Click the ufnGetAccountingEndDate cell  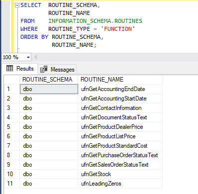pyautogui.click(x=120, y=89)
